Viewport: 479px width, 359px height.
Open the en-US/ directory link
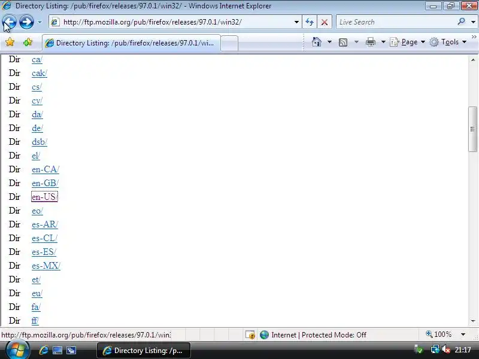coord(44,197)
